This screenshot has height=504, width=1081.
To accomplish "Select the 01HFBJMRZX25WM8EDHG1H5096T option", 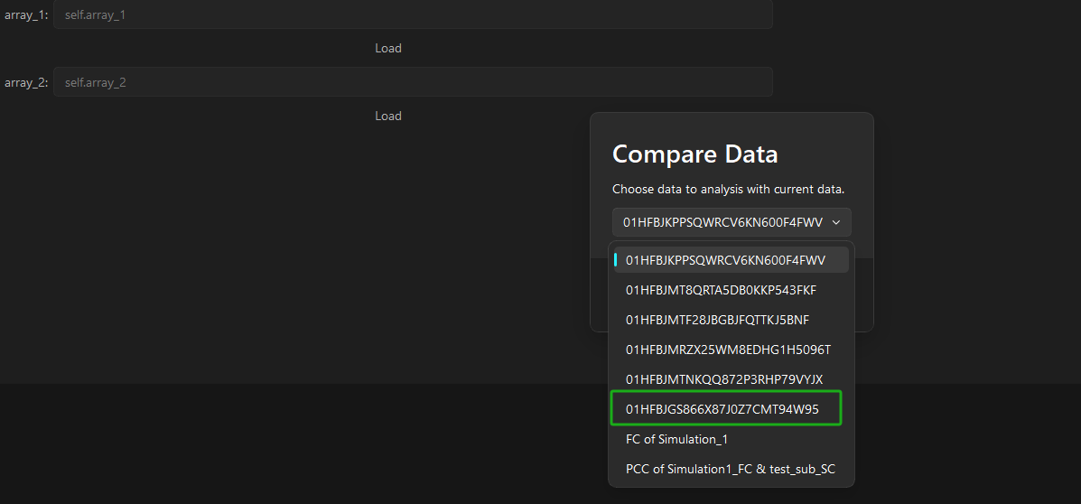I will tap(728, 350).
